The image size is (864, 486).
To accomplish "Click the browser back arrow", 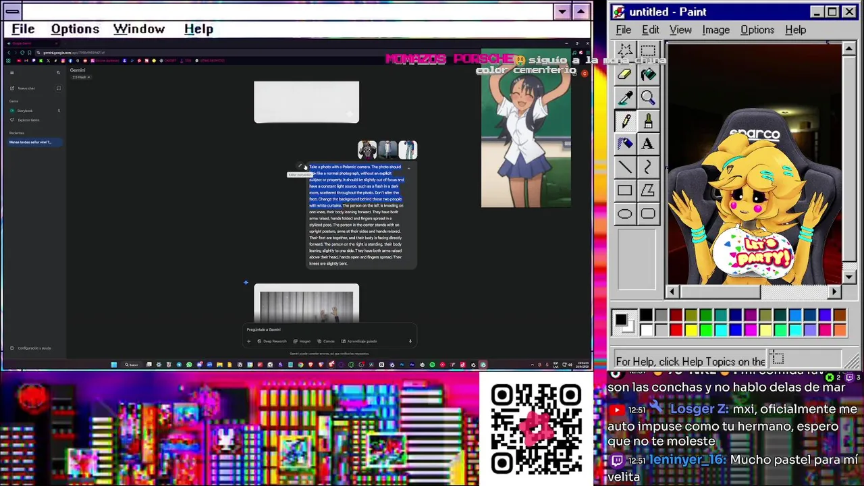I will pyautogui.click(x=9, y=53).
